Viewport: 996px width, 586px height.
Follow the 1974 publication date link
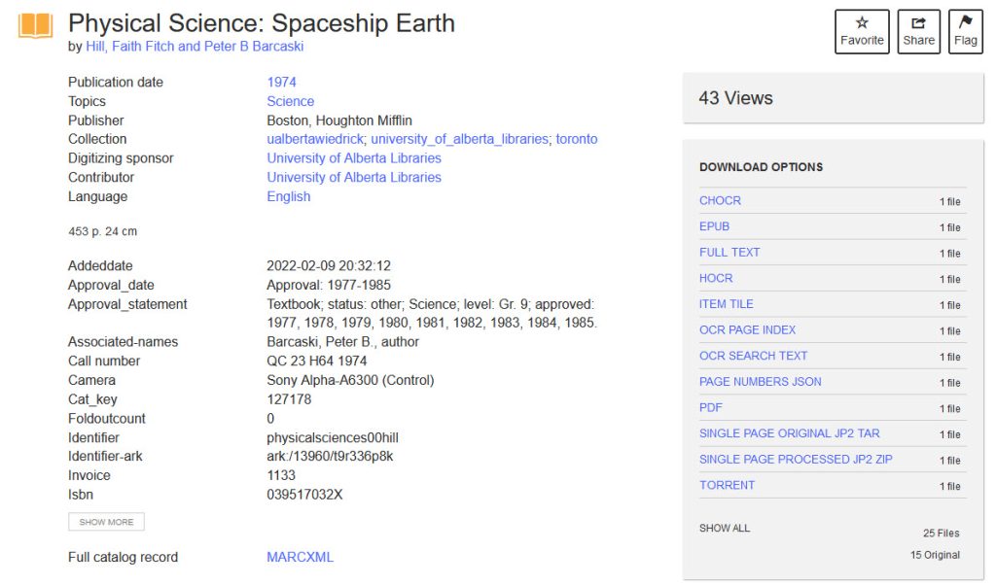281,82
